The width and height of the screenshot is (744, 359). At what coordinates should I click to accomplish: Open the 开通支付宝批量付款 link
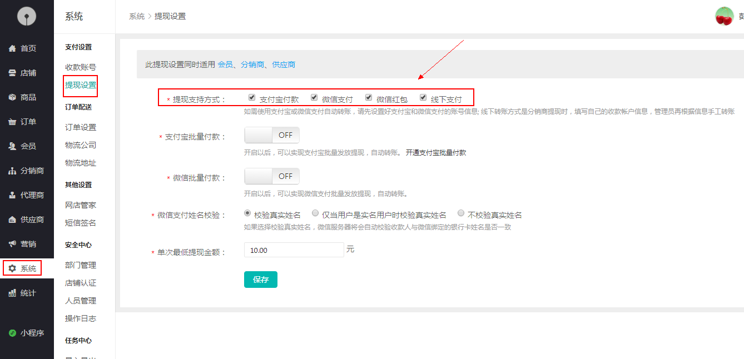tap(435, 152)
